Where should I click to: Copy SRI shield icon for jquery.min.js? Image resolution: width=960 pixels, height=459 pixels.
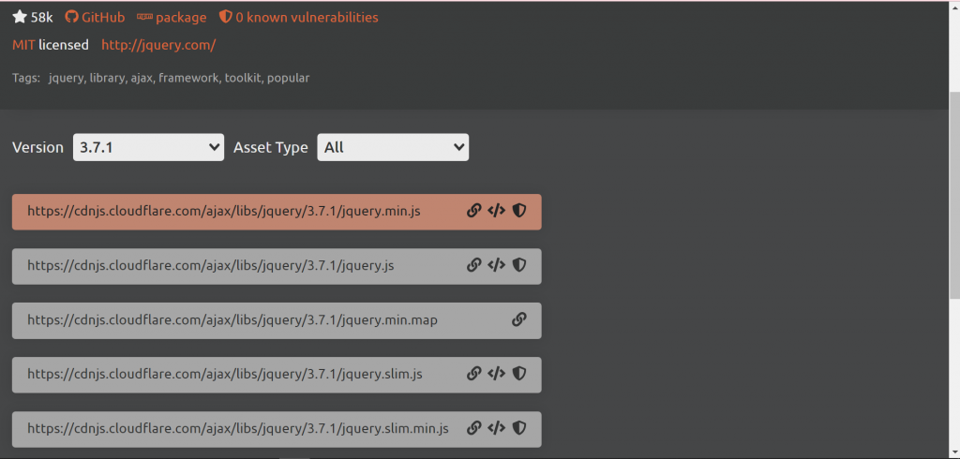(x=519, y=211)
